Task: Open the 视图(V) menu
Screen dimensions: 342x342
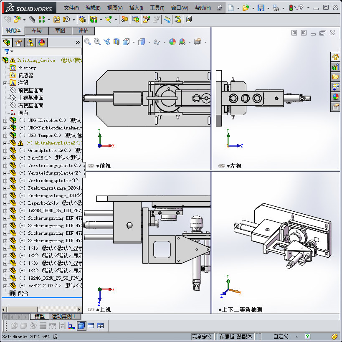Action: click(x=115, y=8)
